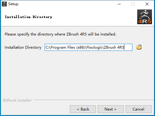Click the 'Setup' title text in title bar
Viewport: 155px width, 116px height.
point(13,4)
